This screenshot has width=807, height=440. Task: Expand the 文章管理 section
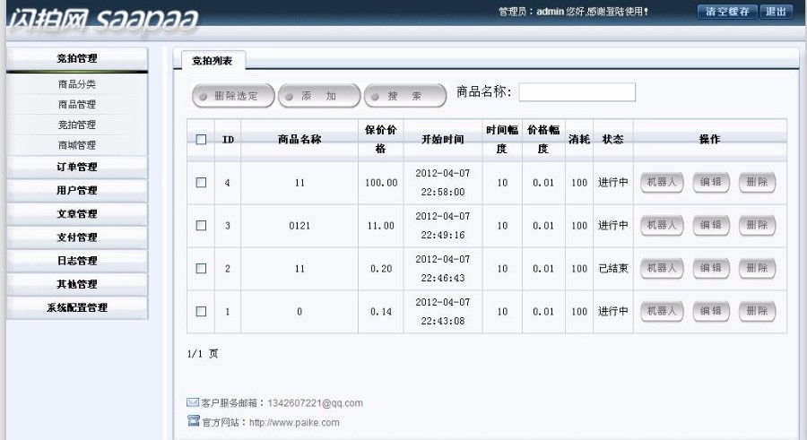(x=77, y=214)
